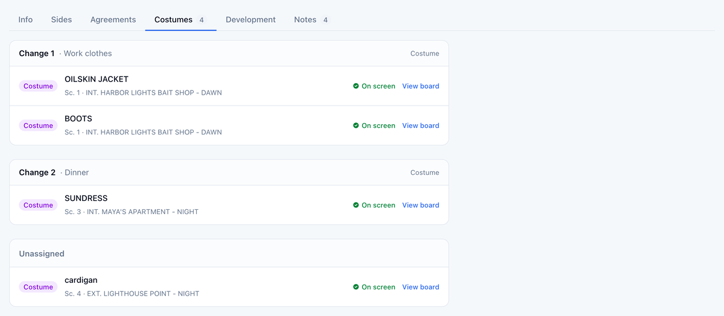Open View board for OILSKIN JACKET
Image resolution: width=724 pixels, height=316 pixels.
[421, 86]
